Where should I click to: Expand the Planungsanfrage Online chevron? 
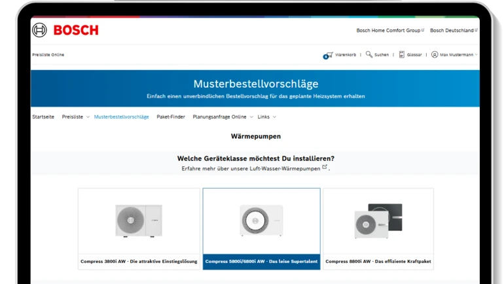tap(251, 117)
